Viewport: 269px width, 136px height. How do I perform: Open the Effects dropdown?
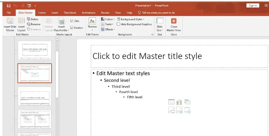108,29
